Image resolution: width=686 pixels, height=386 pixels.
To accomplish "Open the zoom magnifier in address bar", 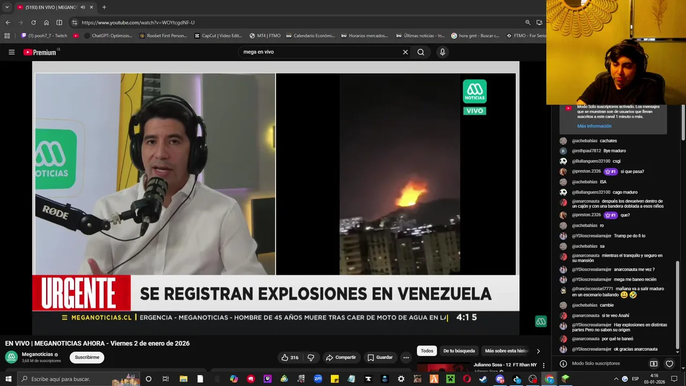I will click(528, 23).
